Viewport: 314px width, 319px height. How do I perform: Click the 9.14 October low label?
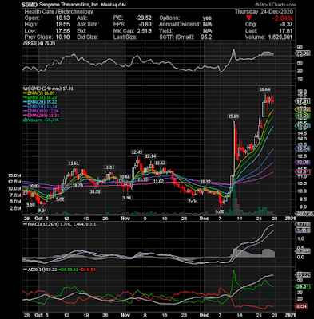pos(42,211)
